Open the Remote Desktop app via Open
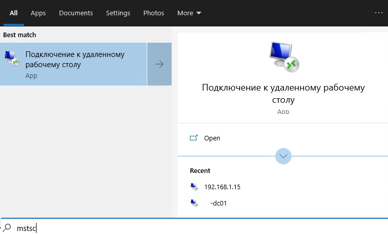 pyautogui.click(x=212, y=138)
